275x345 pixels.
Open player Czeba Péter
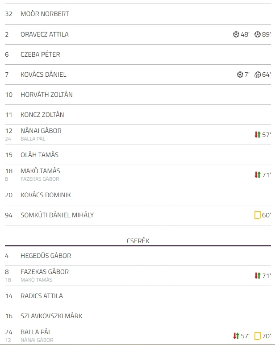[x=40, y=54]
